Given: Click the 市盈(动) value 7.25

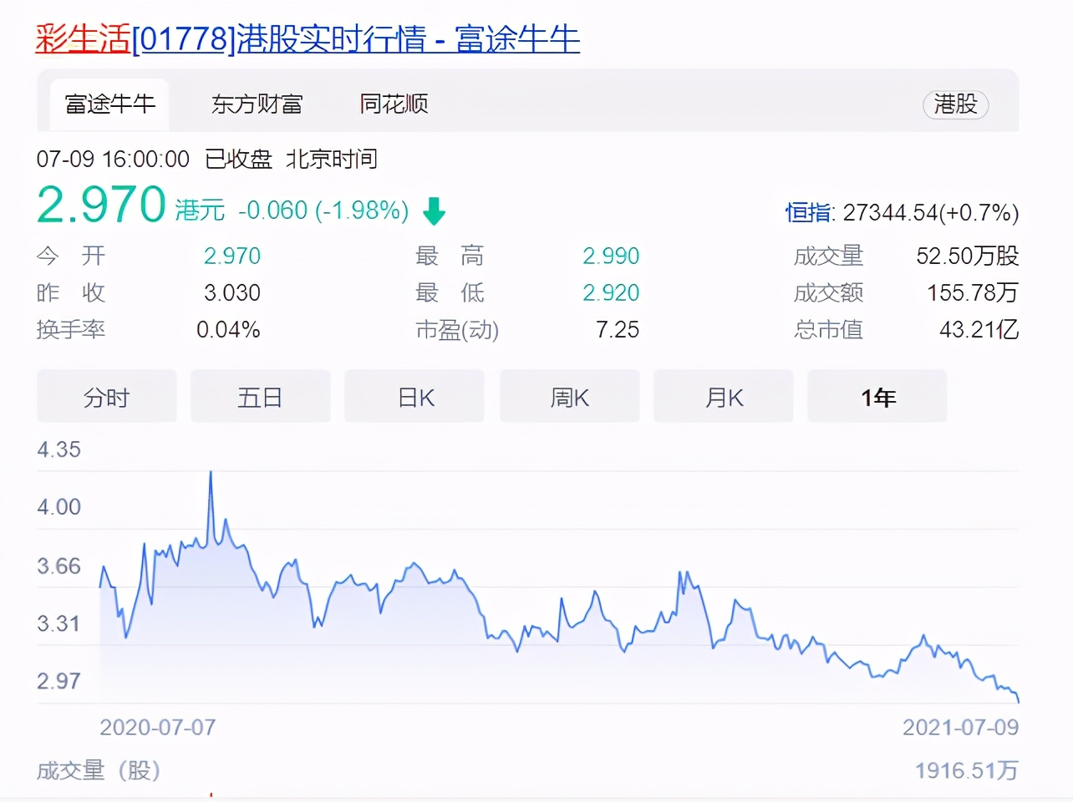Looking at the screenshot, I should coord(618,329).
